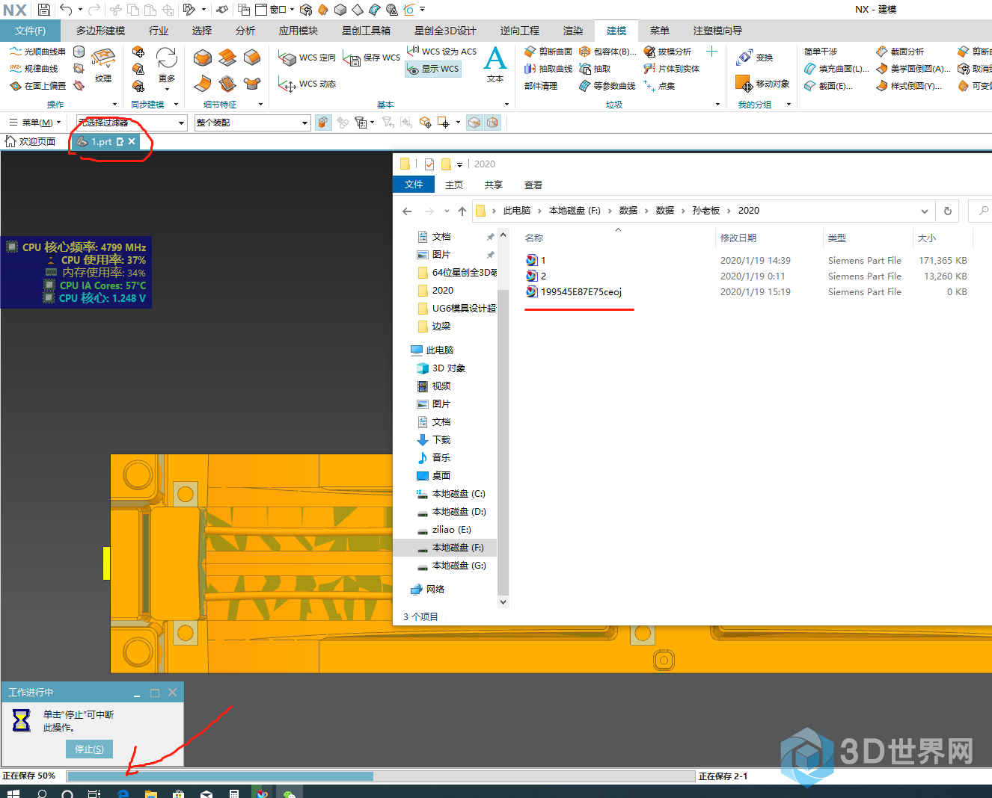Open the 包容体(B) tool
Screen dimensions: 992x798
pos(607,52)
